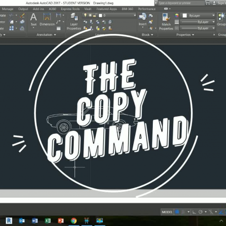Insert a table from Annotation panel

pos(58,28)
